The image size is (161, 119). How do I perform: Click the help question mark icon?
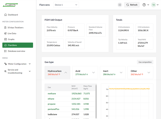144,5
